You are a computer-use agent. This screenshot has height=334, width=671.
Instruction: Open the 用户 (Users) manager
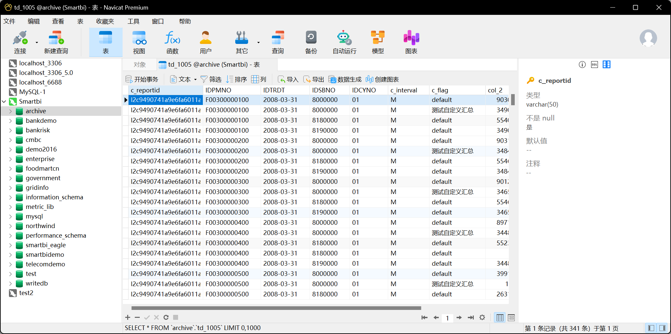pos(205,41)
